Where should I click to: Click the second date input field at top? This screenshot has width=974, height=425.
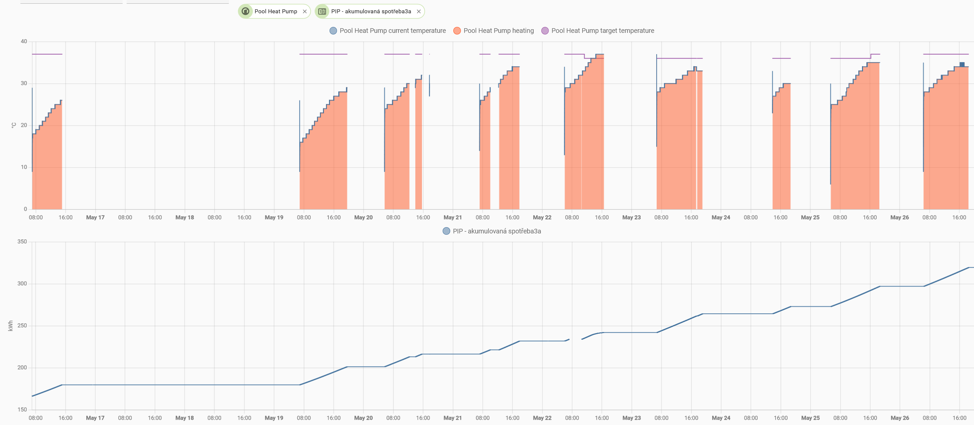pos(177,2)
